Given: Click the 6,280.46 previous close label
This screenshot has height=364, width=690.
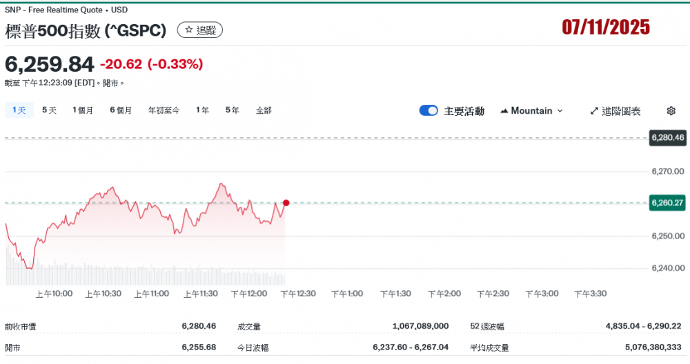Looking at the screenshot, I should (x=667, y=138).
